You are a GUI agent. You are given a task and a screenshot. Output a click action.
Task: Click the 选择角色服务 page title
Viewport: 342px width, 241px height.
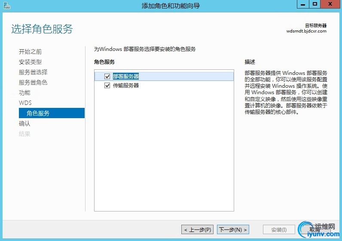[42, 29]
